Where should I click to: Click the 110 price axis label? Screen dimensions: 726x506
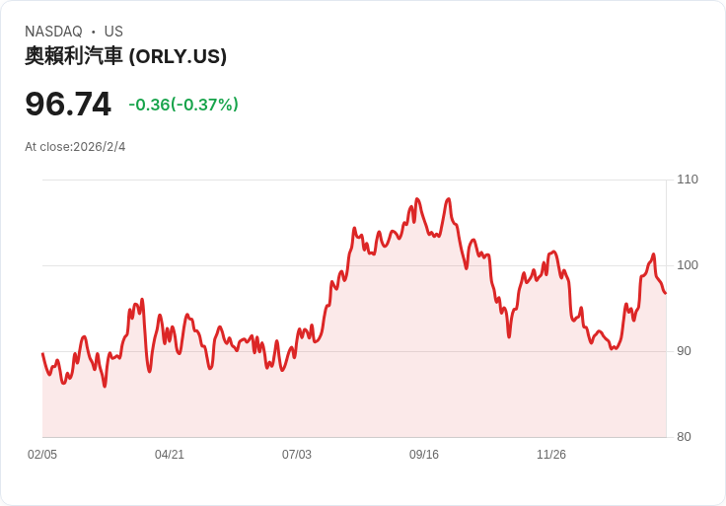tap(688, 180)
